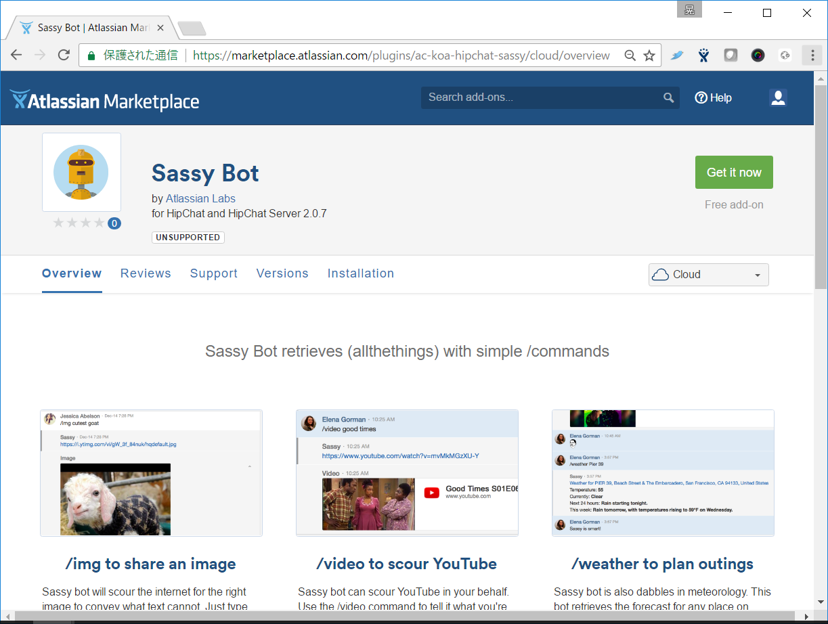Click the 'Sassy Bot retrieves (allthethings)' tagline
The width and height of the screenshot is (828, 624).
[408, 351]
